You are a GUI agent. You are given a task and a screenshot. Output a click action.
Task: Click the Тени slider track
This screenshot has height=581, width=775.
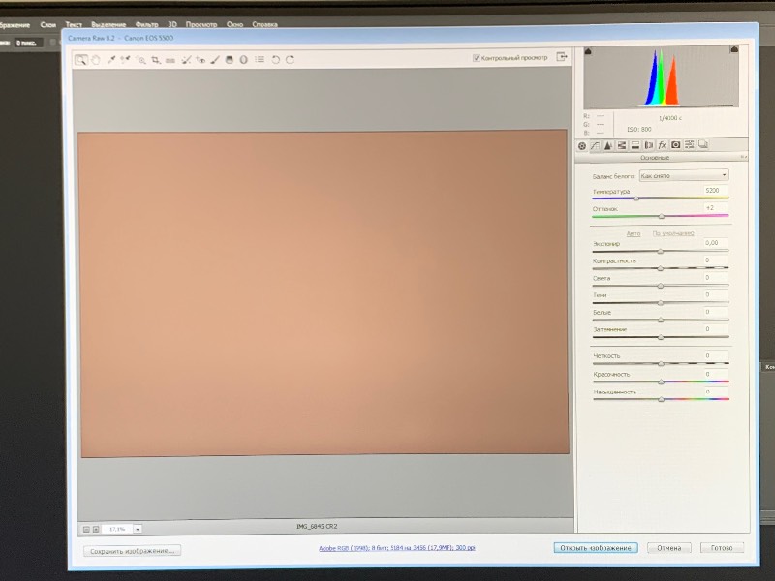tap(661, 303)
